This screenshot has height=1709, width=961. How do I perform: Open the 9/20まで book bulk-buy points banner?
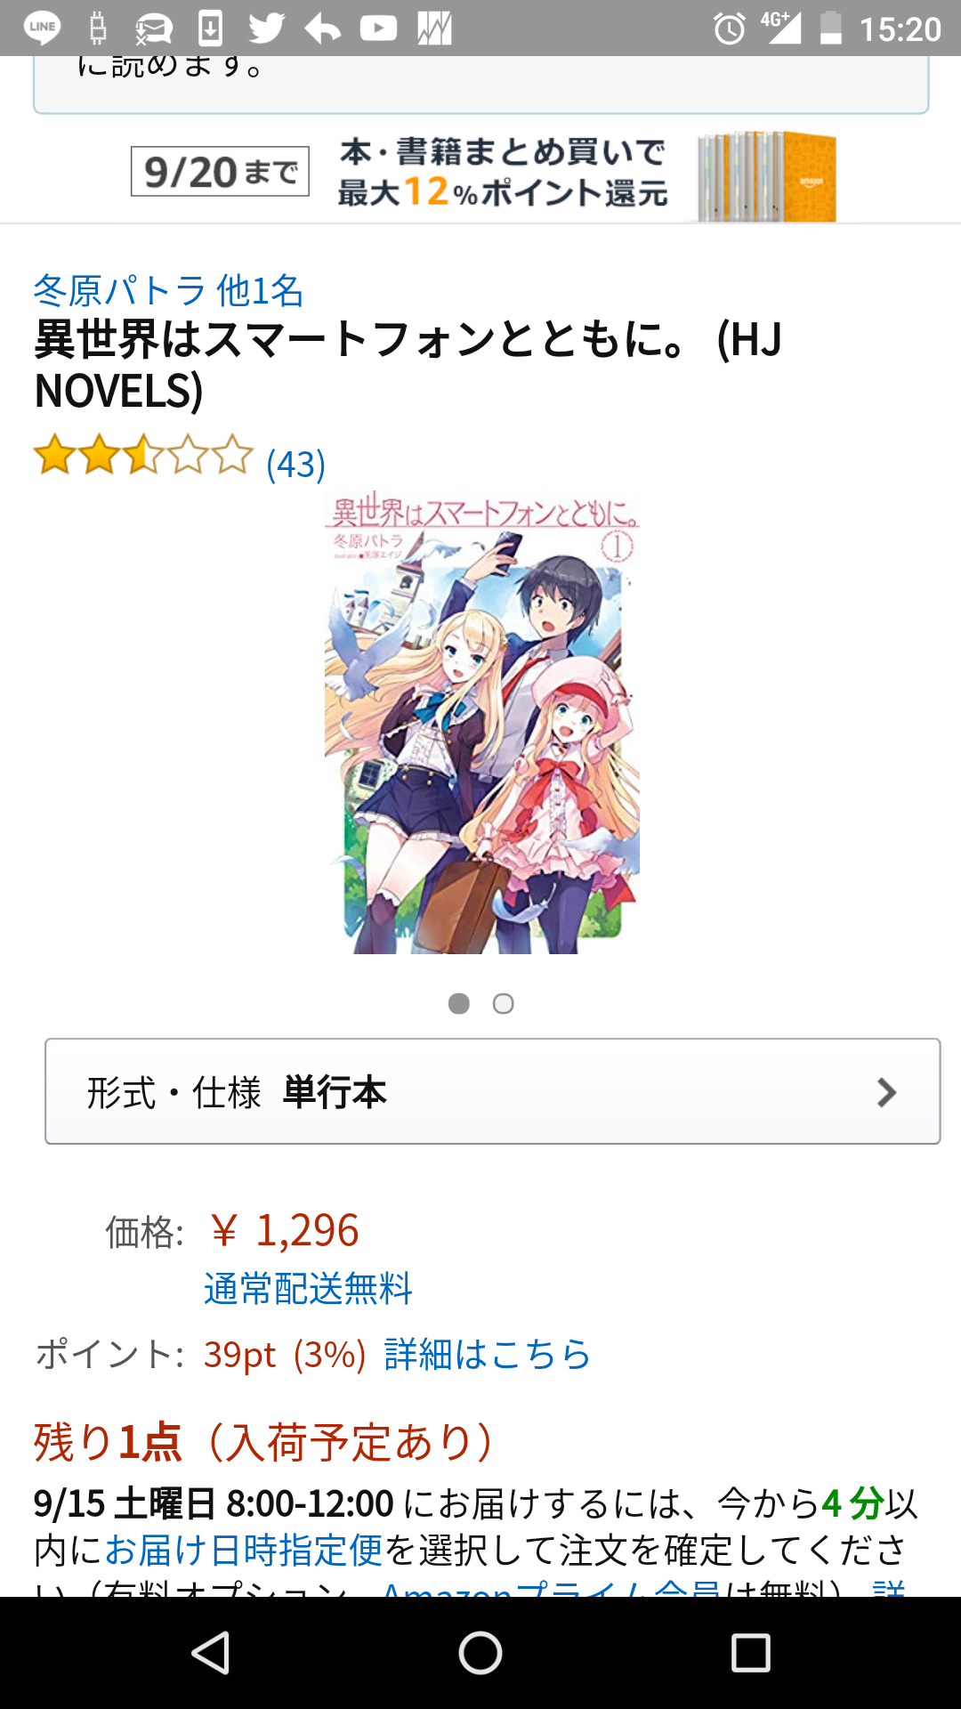pos(483,174)
